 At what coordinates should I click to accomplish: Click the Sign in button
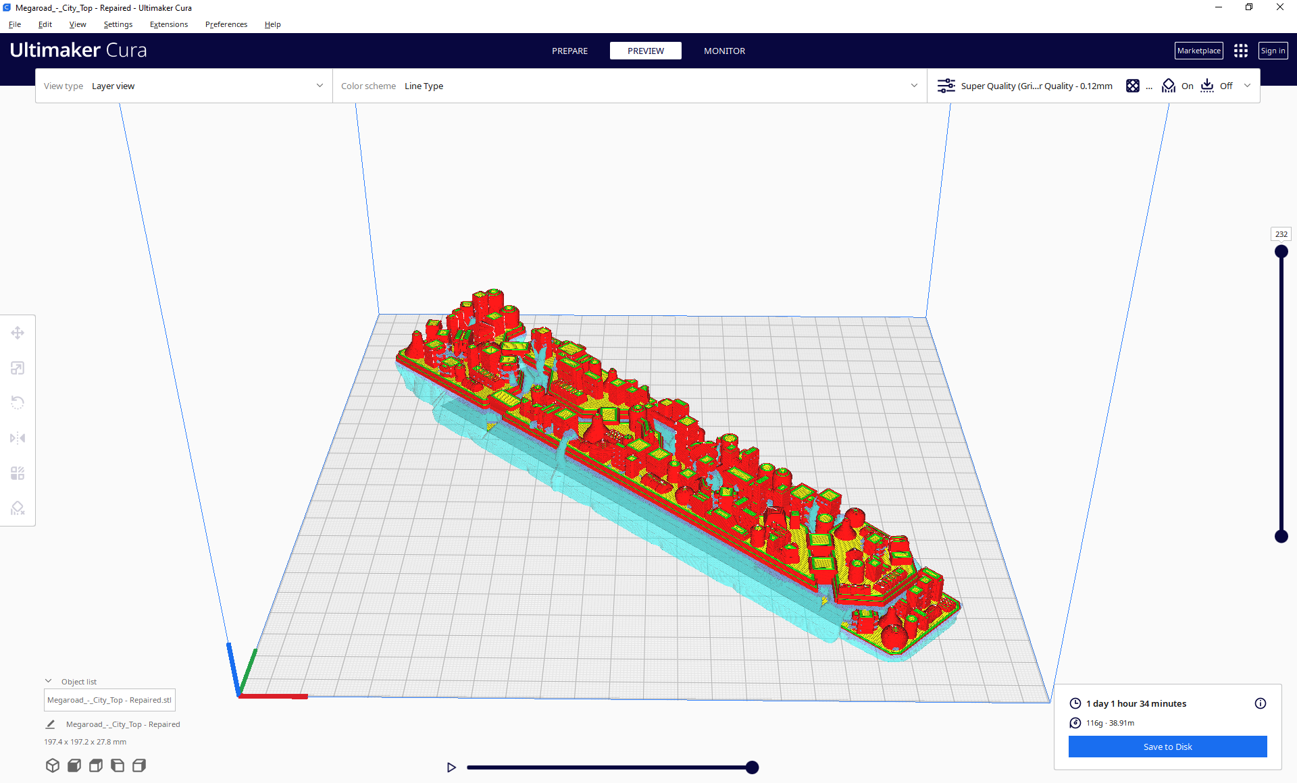coord(1273,51)
